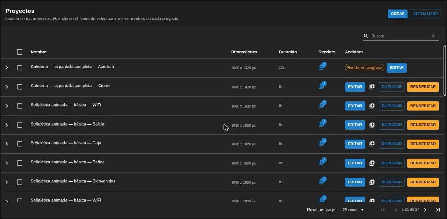Click EDITAR in the Caja row

(x=355, y=144)
